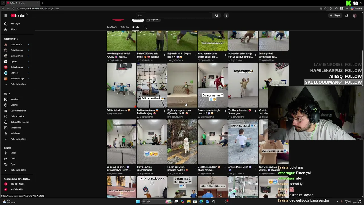Open File Explorer from the taskbar
This screenshot has width=364, height=205.
[x=189, y=202]
